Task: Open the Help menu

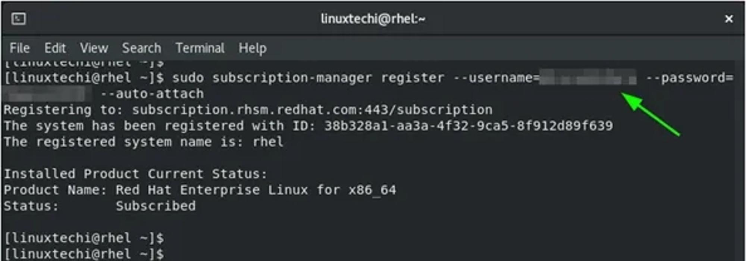Action: pyautogui.click(x=253, y=48)
